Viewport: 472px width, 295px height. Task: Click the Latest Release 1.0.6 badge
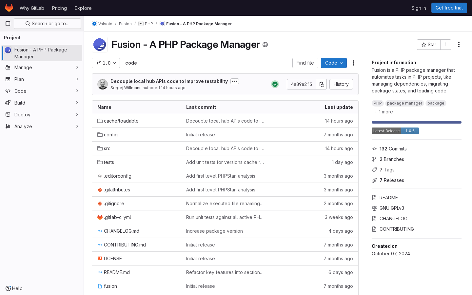pos(395,131)
